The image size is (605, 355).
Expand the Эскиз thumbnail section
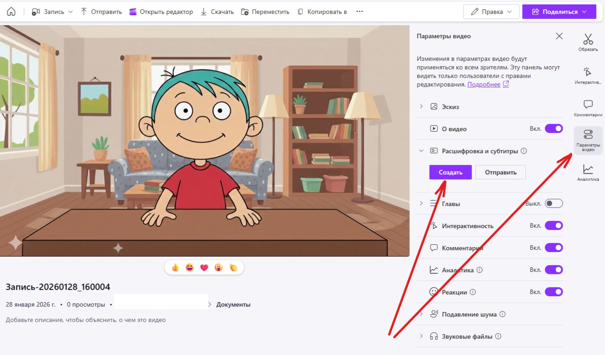click(421, 106)
